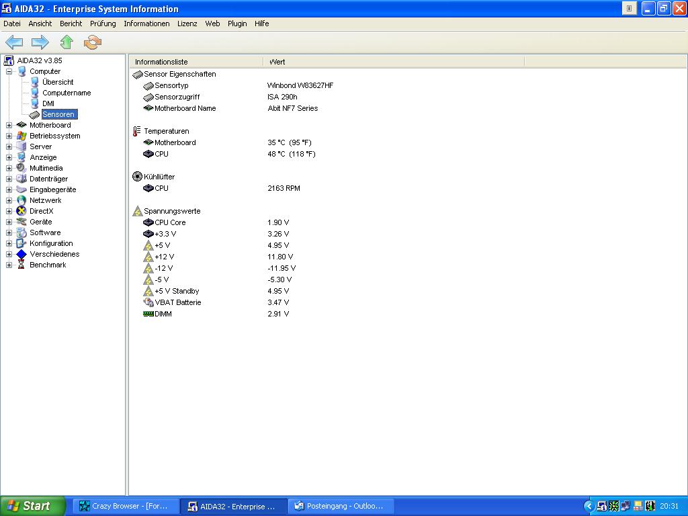The height and width of the screenshot is (516, 688).
Task: Click the AIDA32 title bar app icon
Action: [x=7, y=8]
